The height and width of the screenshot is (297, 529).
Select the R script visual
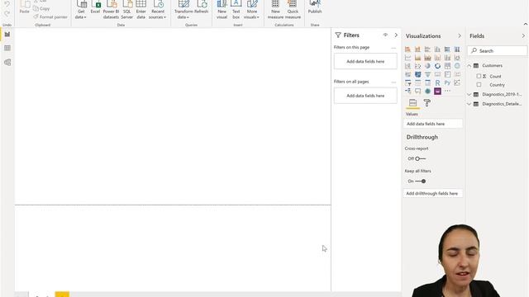point(437,82)
